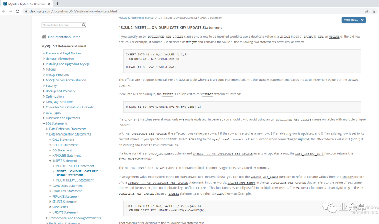
Task: Open the Language Structure section
Action: click(59, 102)
